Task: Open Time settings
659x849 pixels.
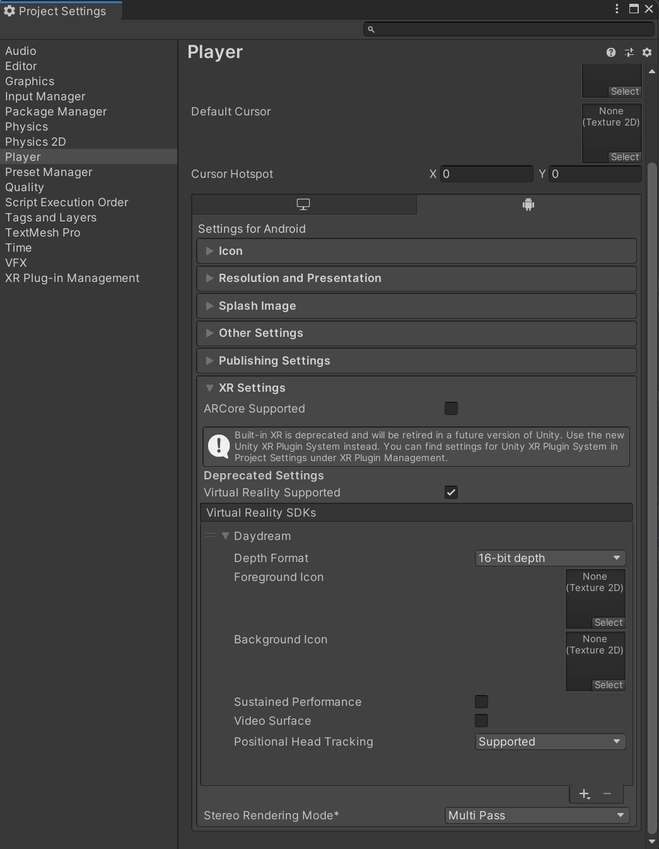Action: coord(88,248)
